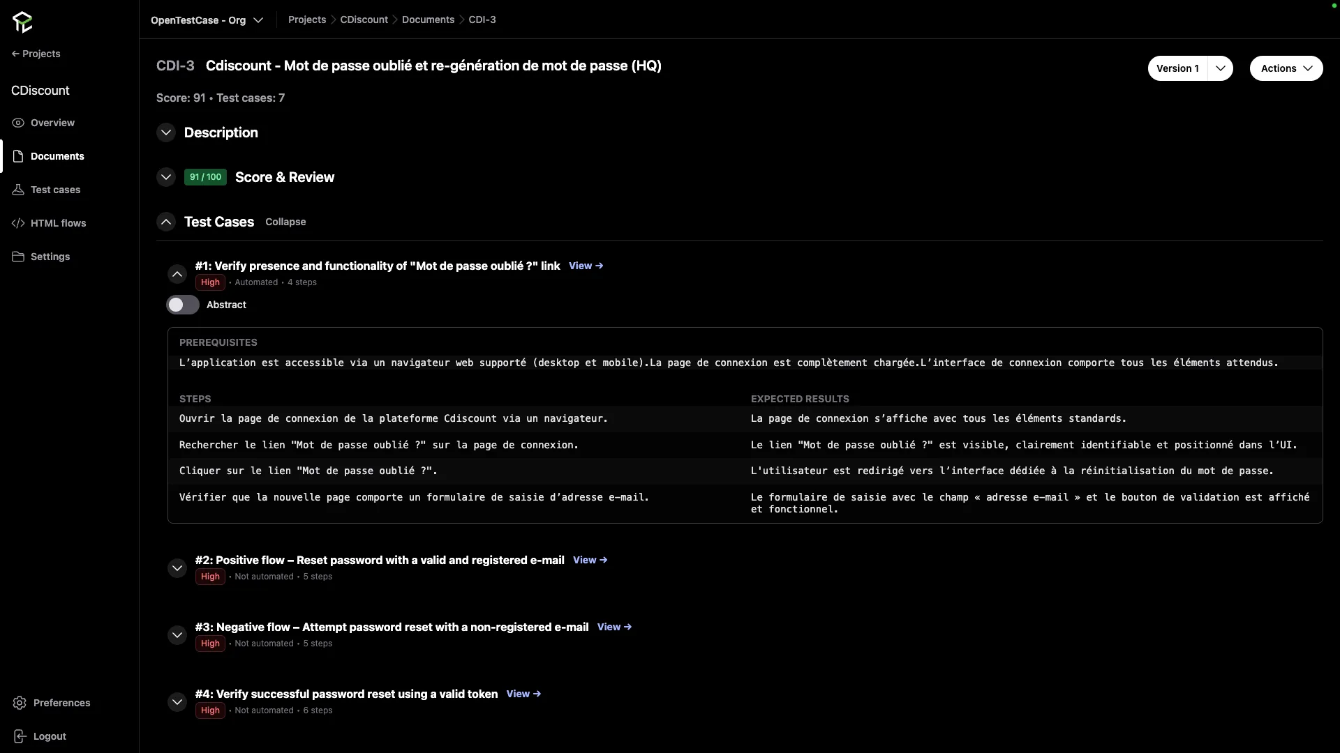Click the "Score: 91 • Test cases: 7" summary
This screenshot has height=753, width=1340.
(x=221, y=98)
